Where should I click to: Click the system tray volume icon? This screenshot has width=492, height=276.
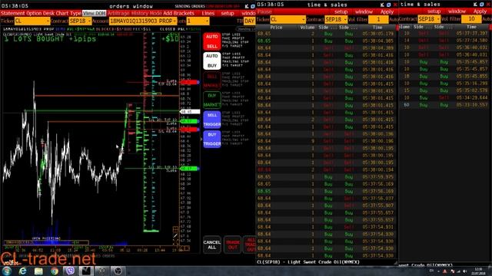(x=464, y=271)
